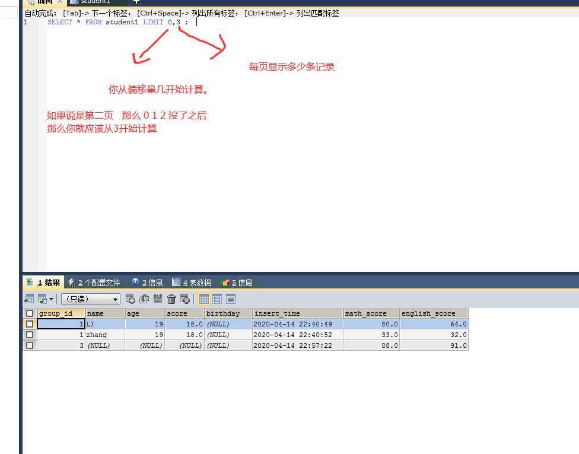Check the checkbox for the group_id 3 row
The width and height of the screenshot is (579, 454).
click(x=30, y=345)
